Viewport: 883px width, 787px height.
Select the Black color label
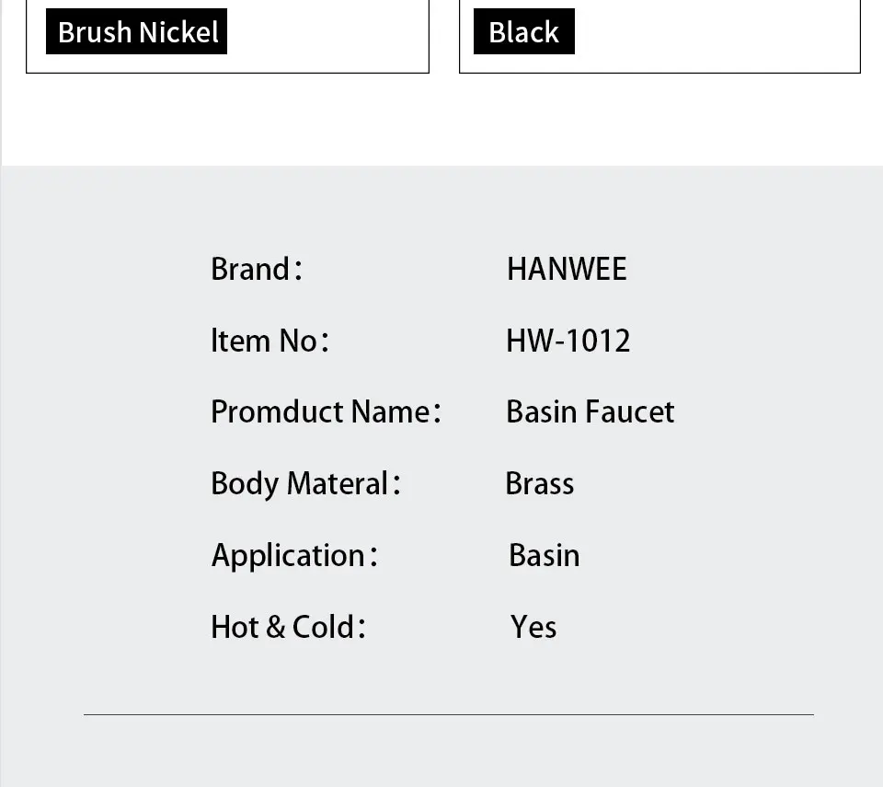(x=523, y=32)
